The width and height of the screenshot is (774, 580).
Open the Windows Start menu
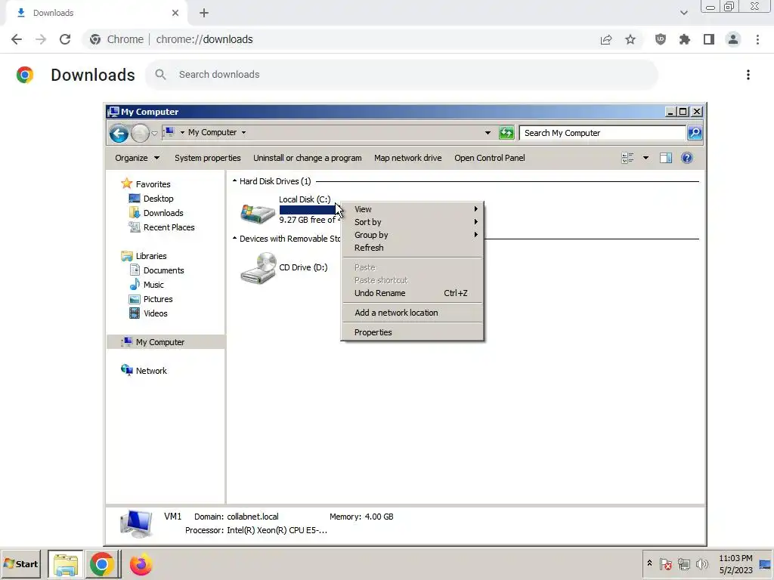click(x=21, y=564)
